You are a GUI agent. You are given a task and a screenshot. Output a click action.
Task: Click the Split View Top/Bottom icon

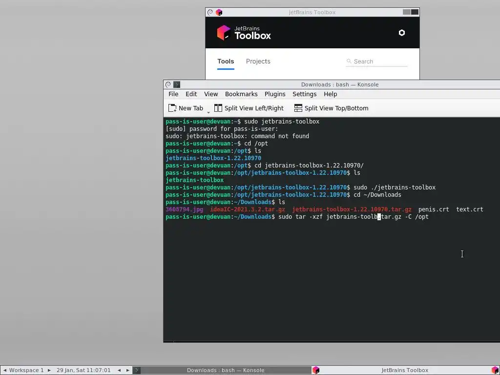298,108
